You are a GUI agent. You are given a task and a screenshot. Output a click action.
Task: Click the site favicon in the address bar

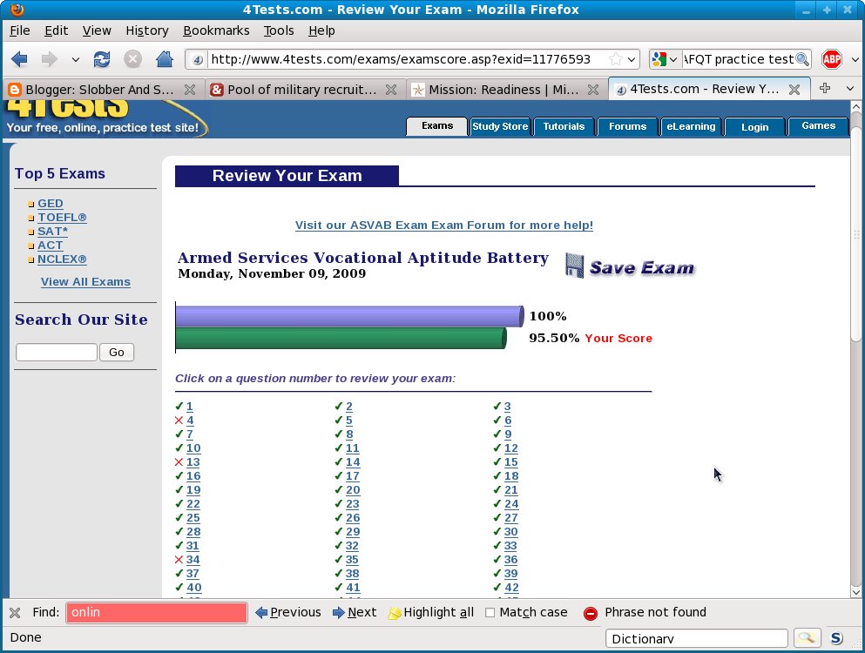pos(196,60)
